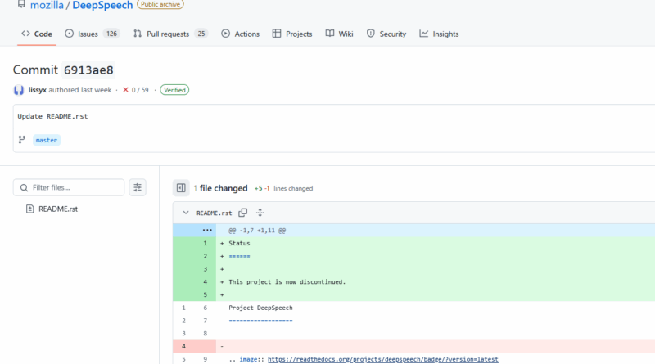
Task: Open the Wiki tab
Action: point(339,34)
